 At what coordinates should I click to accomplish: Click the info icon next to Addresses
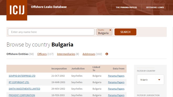(x=107, y=54)
